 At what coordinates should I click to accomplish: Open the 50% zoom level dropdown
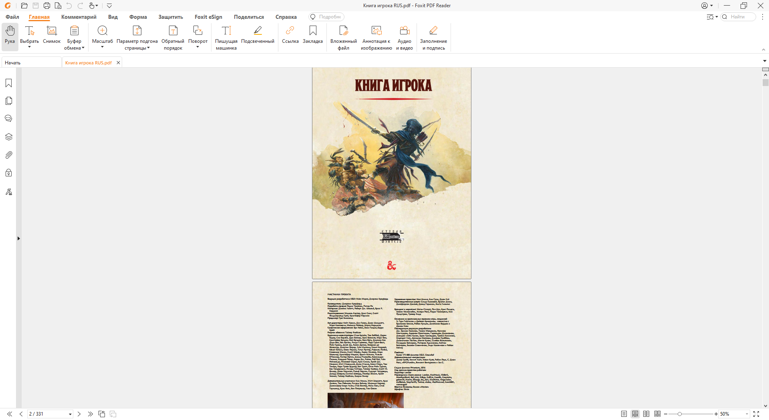click(x=747, y=414)
